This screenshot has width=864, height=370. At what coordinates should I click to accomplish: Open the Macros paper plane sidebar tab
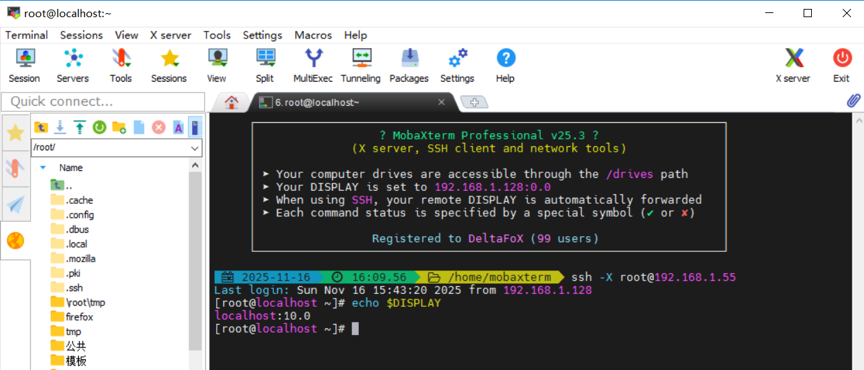pyautogui.click(x=15, y=205)
